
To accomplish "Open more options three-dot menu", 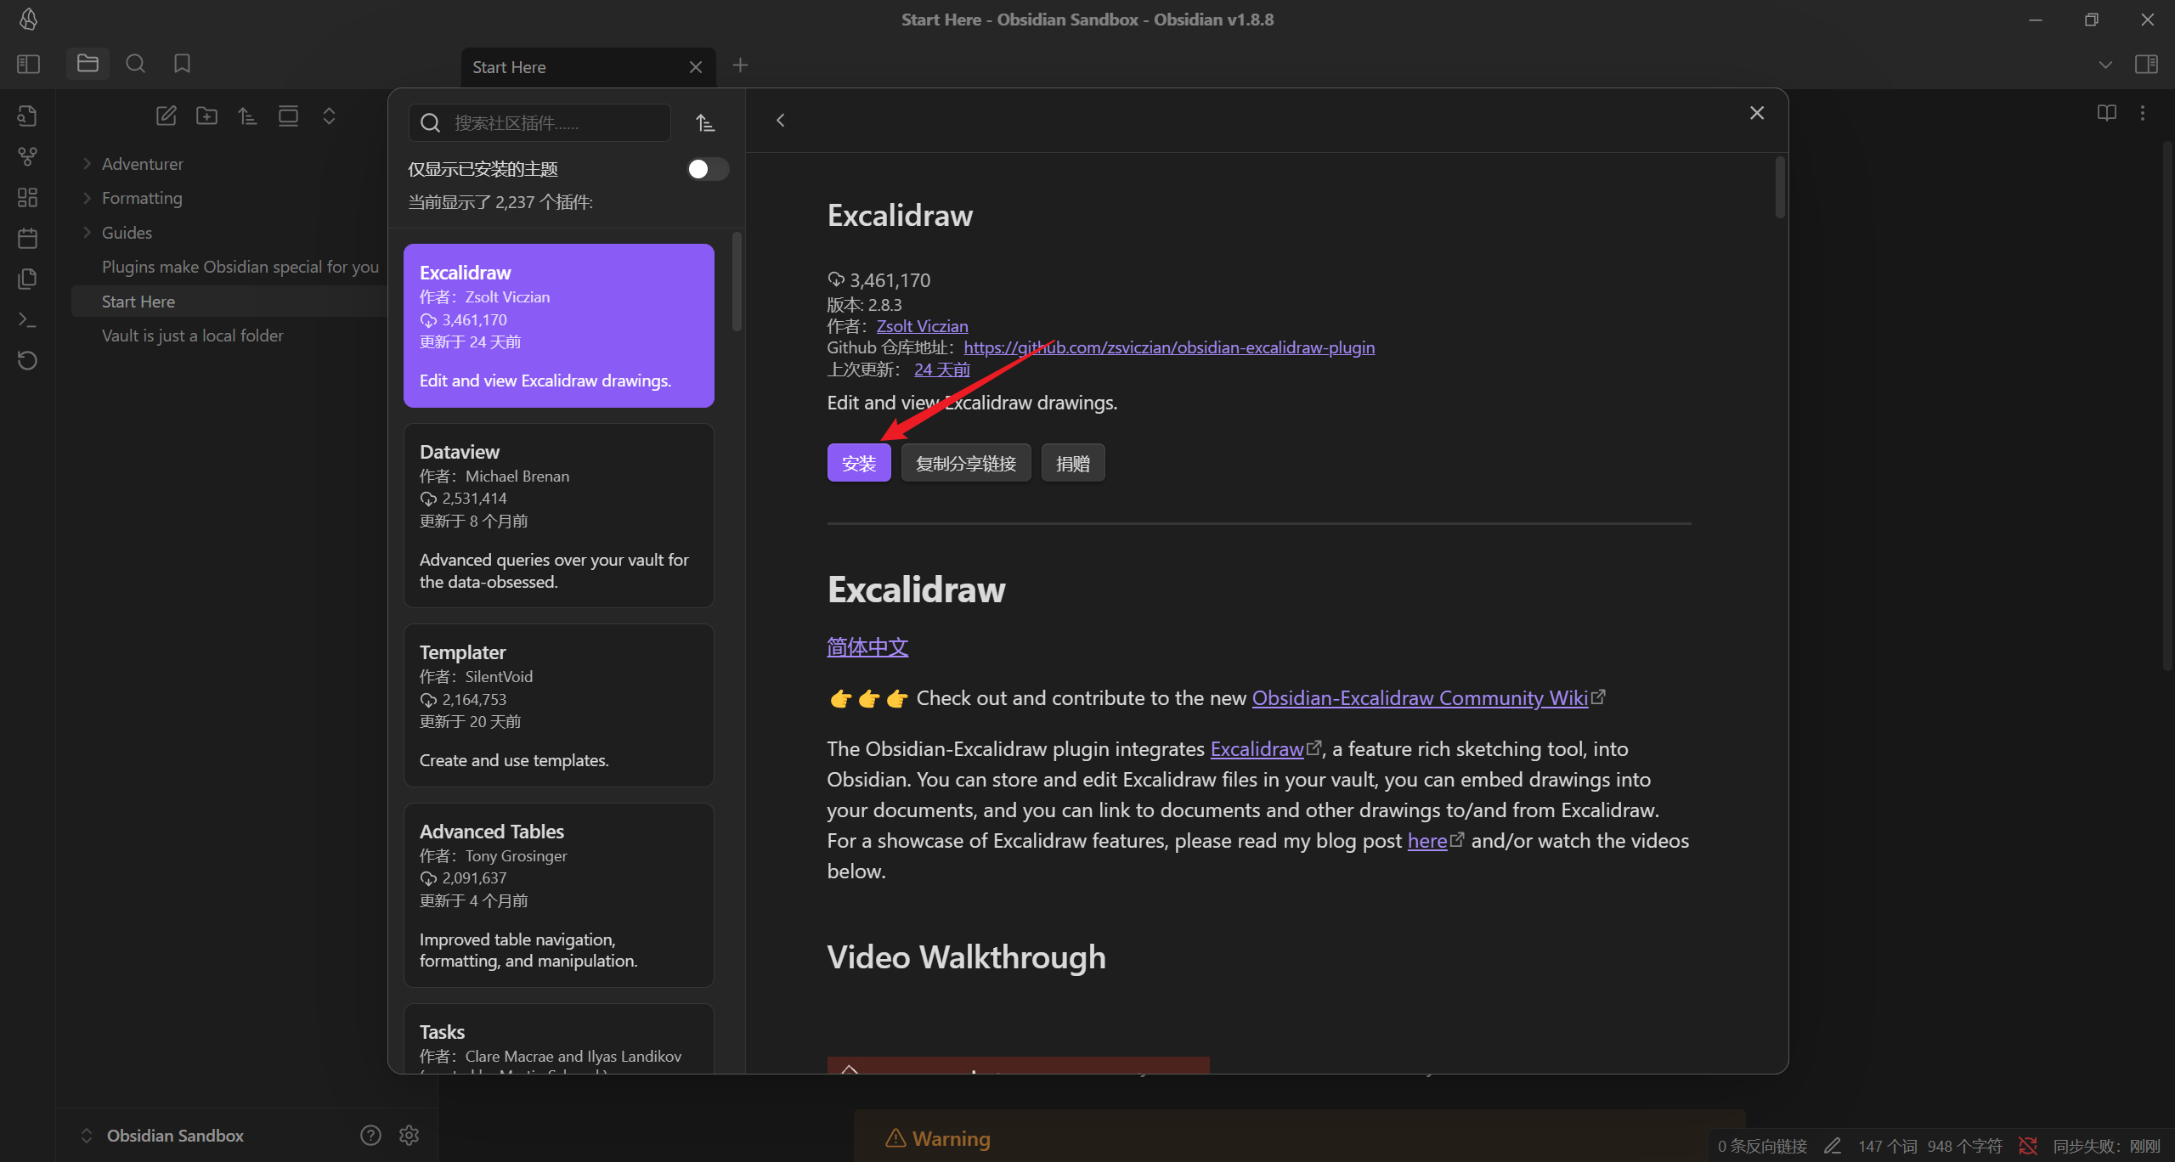I will (2143, 113).
